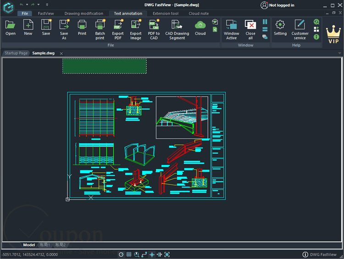The height and width of the screenshot is (259, 344).
Task: Click the DWG FastView info label in status bar
Action: [319, 254]
